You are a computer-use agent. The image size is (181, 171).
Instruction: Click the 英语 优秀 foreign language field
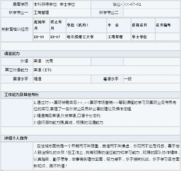click(62, 61)
